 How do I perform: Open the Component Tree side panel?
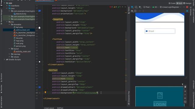click(129, 98)
